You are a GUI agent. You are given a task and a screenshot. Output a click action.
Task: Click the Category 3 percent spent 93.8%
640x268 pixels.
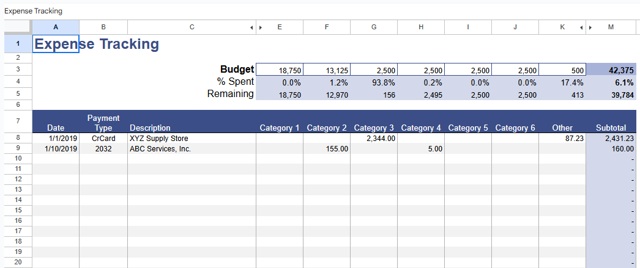click(374, 82)
